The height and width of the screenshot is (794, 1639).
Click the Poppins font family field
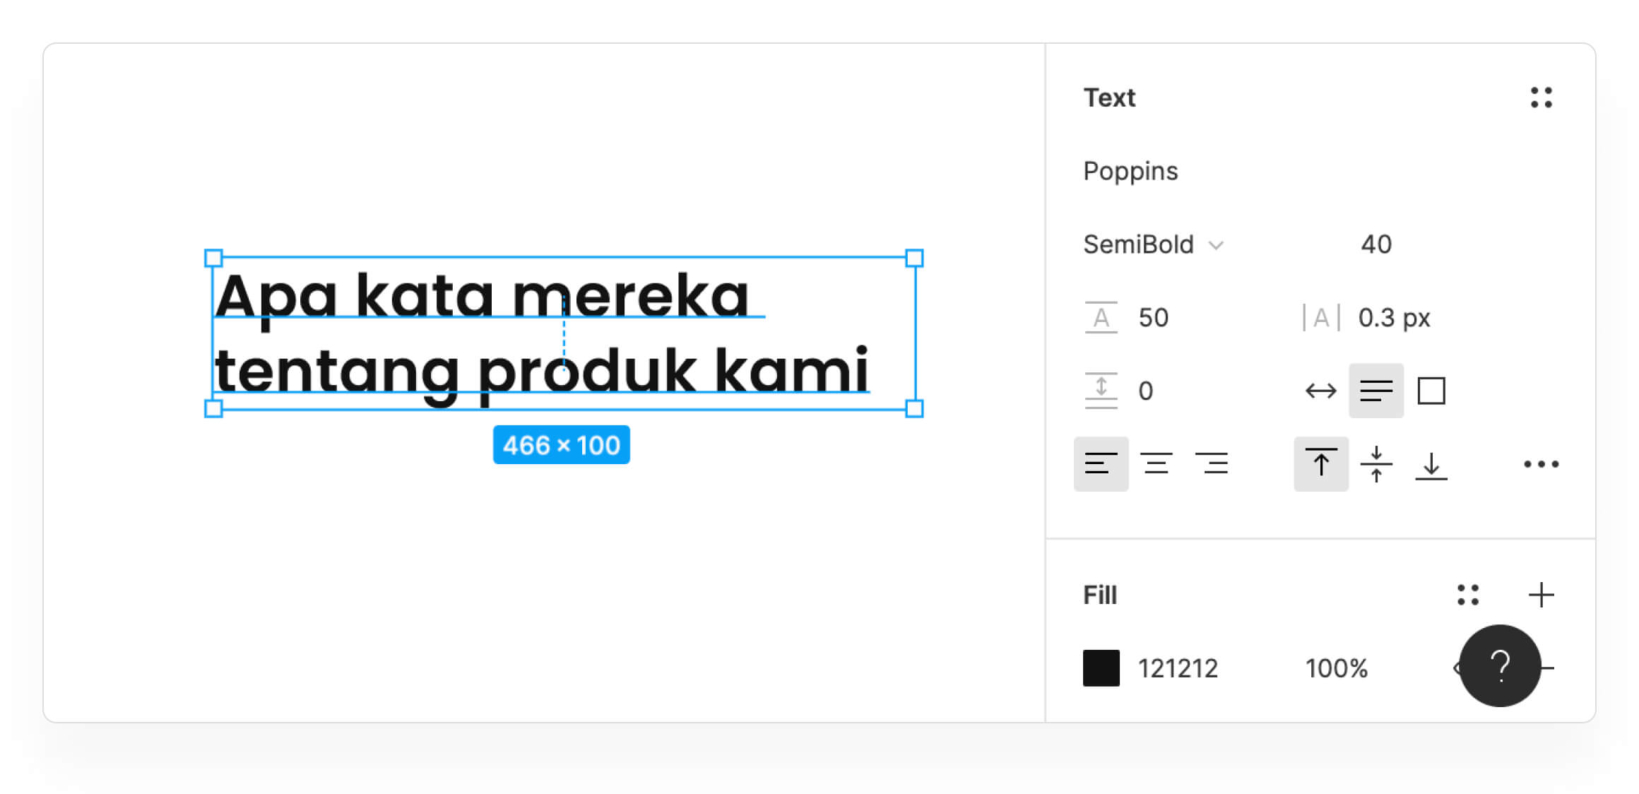pyautogui.click(x=1130, y=171)
